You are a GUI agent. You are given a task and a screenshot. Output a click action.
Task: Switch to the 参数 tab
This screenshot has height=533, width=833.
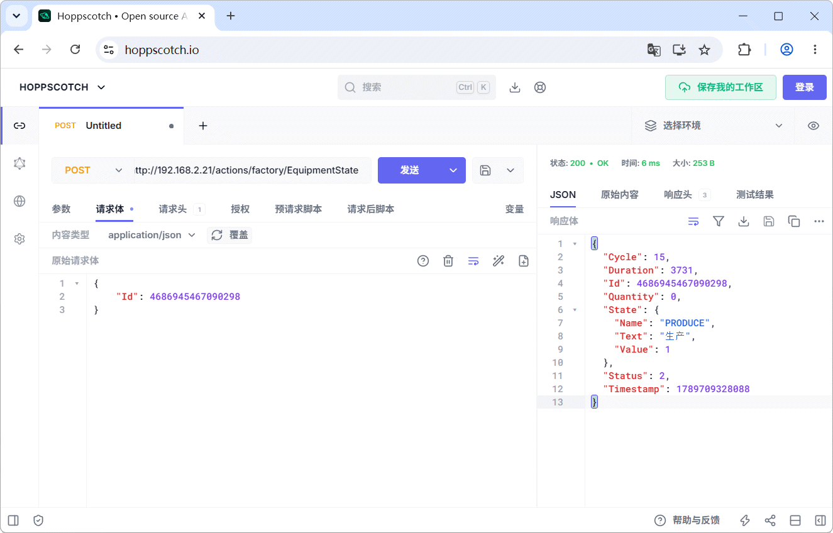(61, 209)
